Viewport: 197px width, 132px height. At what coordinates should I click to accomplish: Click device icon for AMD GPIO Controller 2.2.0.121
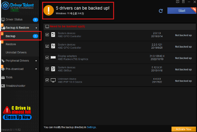53,46
